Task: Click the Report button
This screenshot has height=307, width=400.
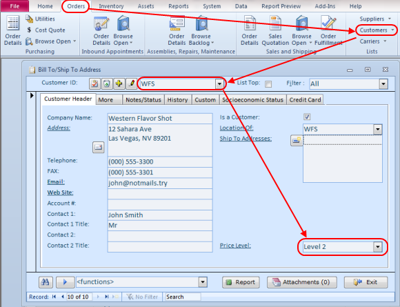Action: point(241,282)
